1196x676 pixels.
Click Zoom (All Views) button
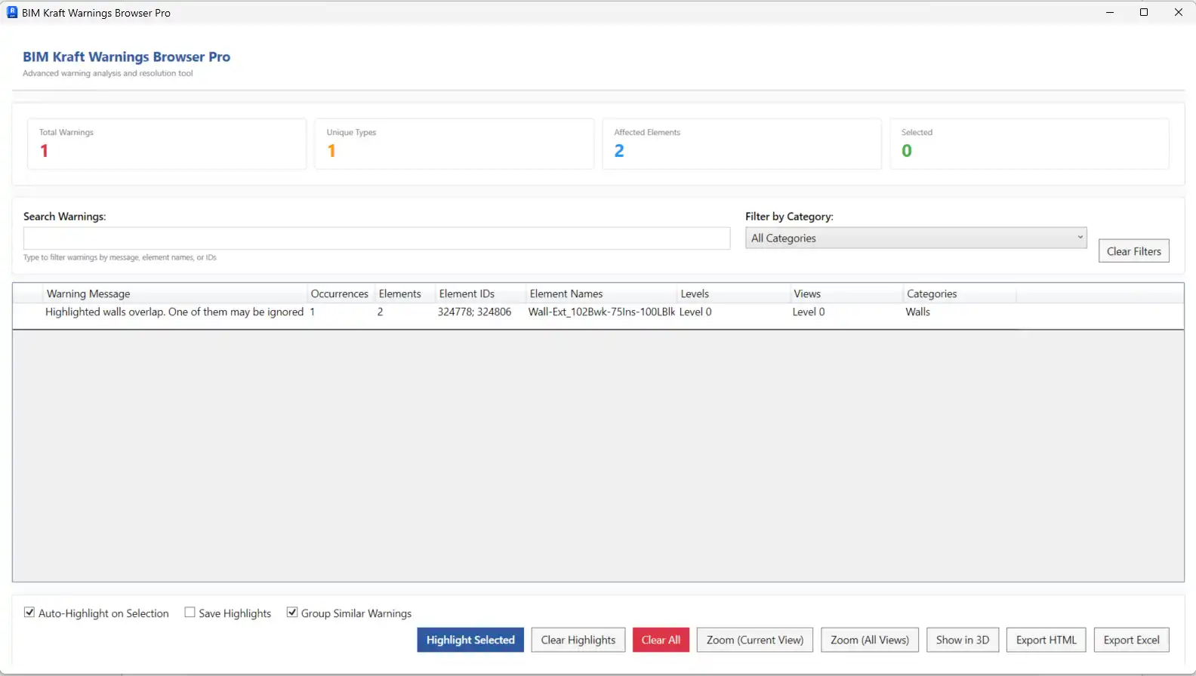pyautogui.click(x=869, y=640)
